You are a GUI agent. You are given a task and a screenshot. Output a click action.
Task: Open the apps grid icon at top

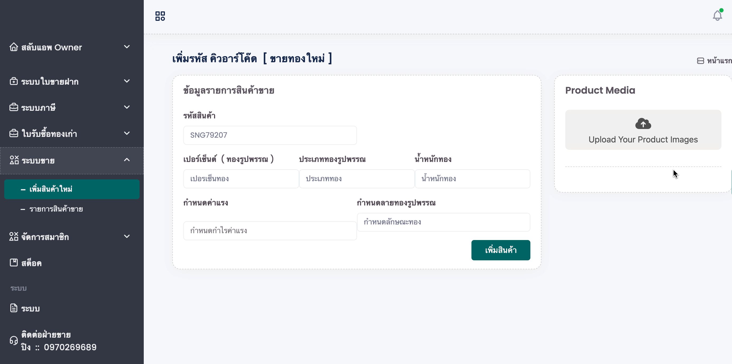tap(160, 16)
